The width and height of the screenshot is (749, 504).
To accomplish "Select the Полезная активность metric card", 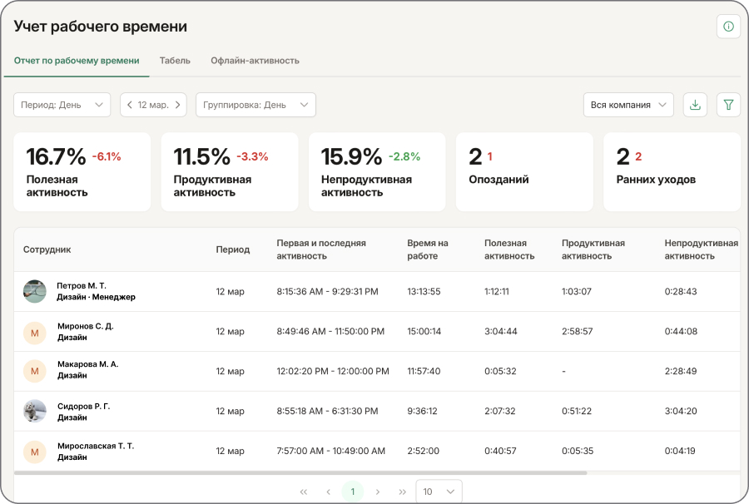I will [x=82, y=171].
